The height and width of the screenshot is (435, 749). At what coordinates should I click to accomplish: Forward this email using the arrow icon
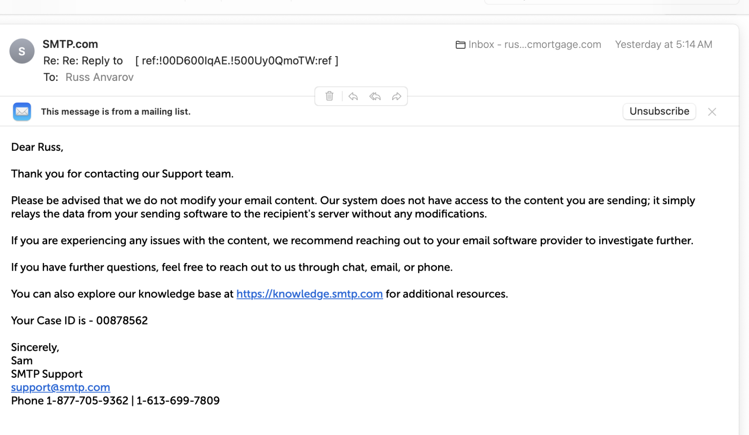(397, 96)
